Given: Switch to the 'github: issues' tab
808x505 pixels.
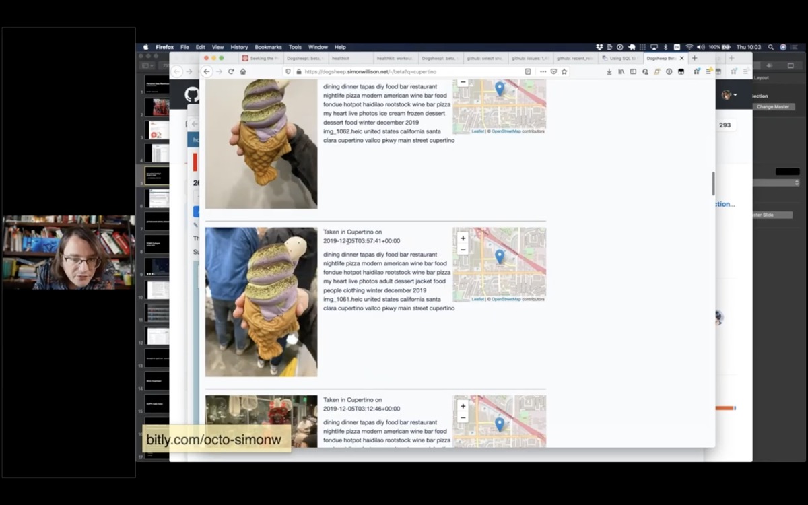Looking at the screenshot, I should coord(530,59).
